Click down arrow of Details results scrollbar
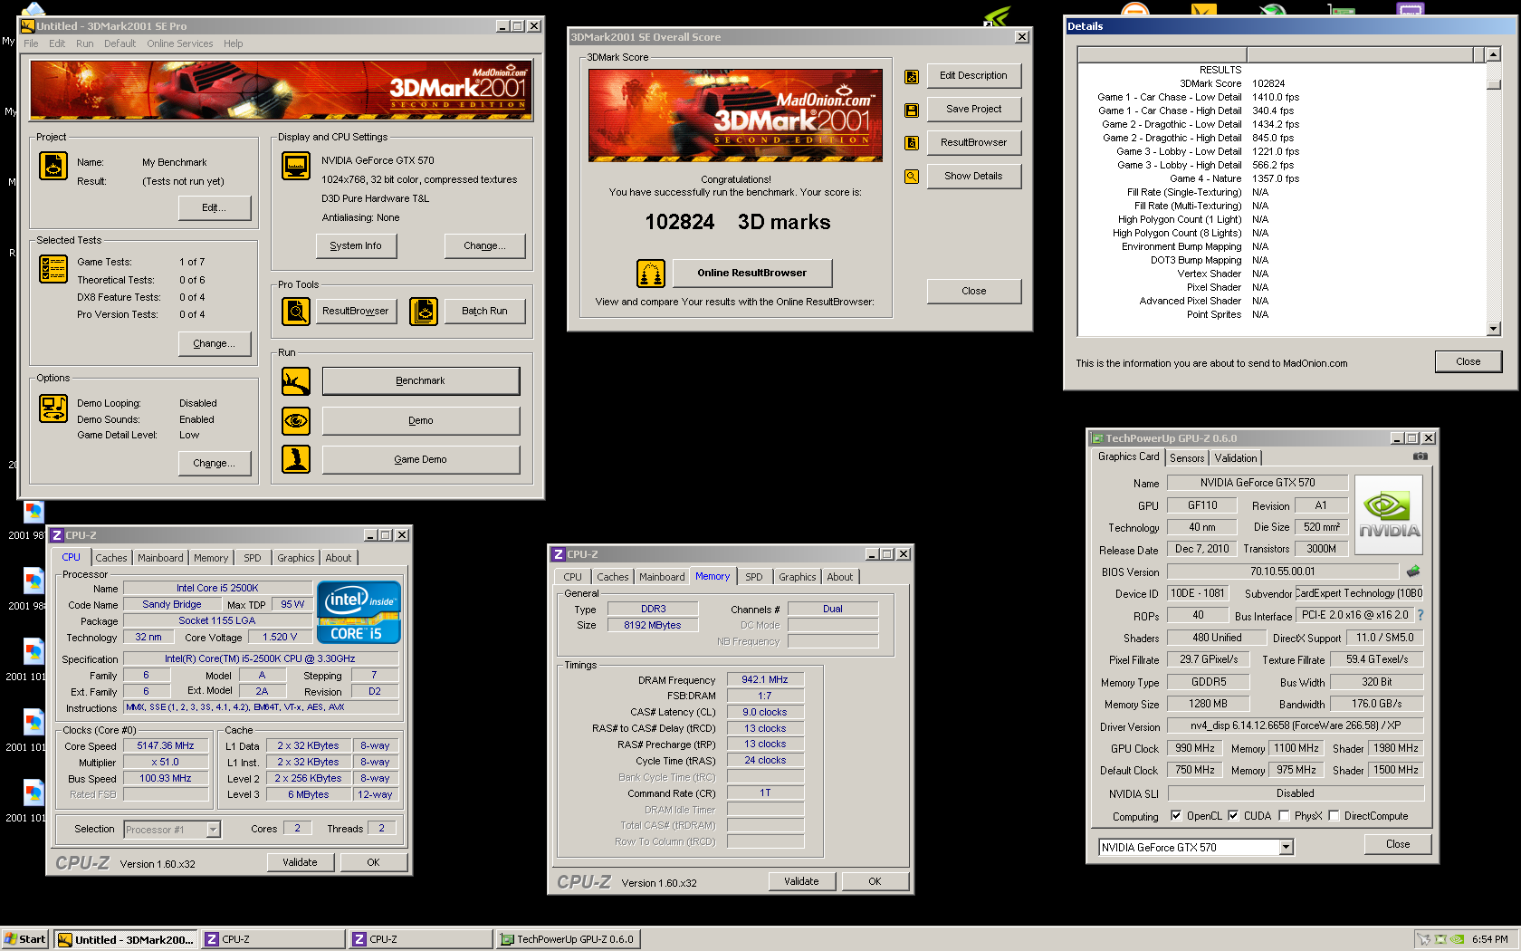 pos(1494,330)
